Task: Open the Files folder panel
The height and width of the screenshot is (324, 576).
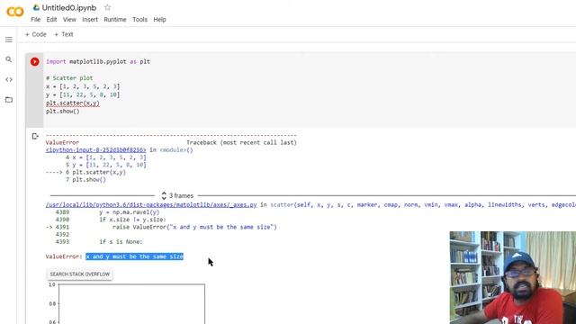Action: pyautogui.click(x=9, y=100)
